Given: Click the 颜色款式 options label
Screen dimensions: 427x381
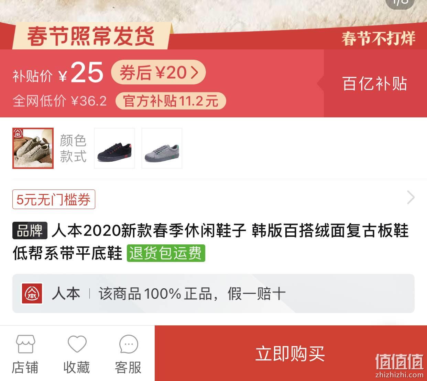Looking at the screenshot, I should coord(73,148).
